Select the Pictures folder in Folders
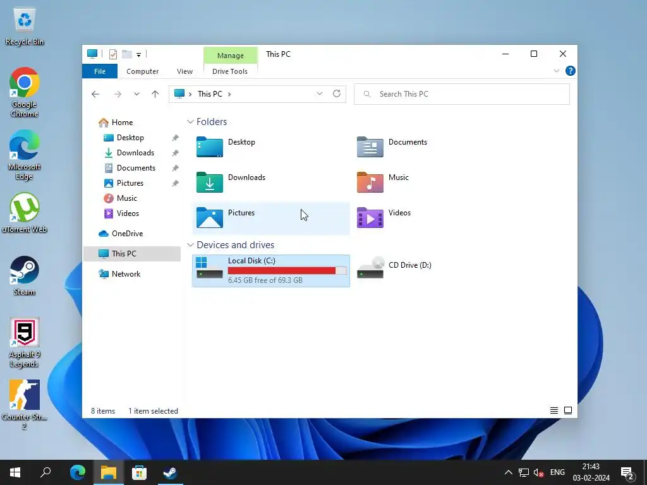Viewport: 647px width, 485px height. pos(270,218)
